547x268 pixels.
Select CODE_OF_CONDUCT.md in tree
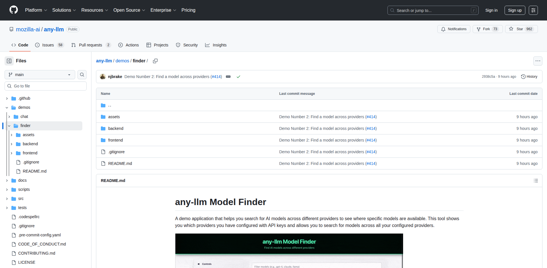click(x=42, y=244)
